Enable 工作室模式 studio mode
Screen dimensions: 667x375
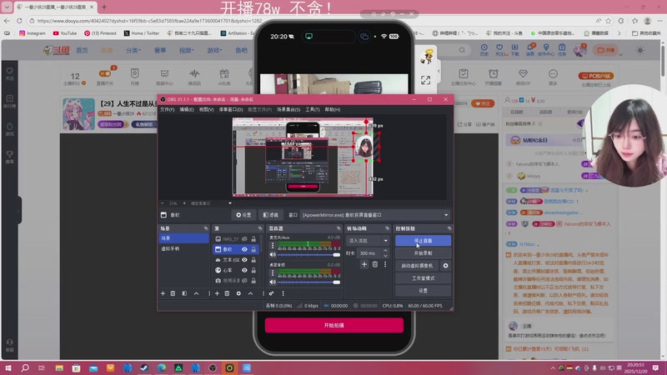(423, 278)
